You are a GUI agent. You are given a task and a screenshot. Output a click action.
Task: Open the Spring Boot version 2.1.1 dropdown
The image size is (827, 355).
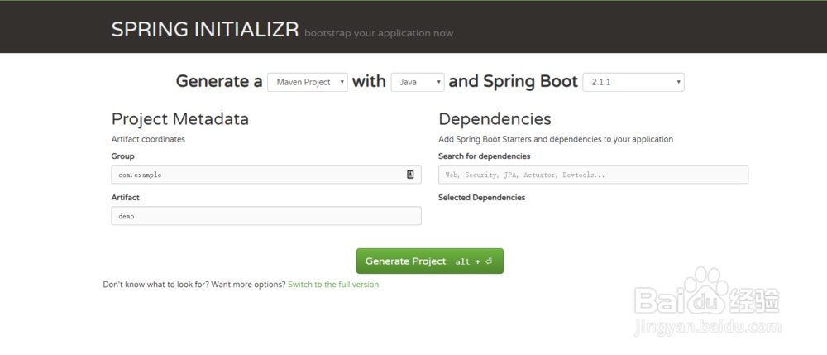633,82
